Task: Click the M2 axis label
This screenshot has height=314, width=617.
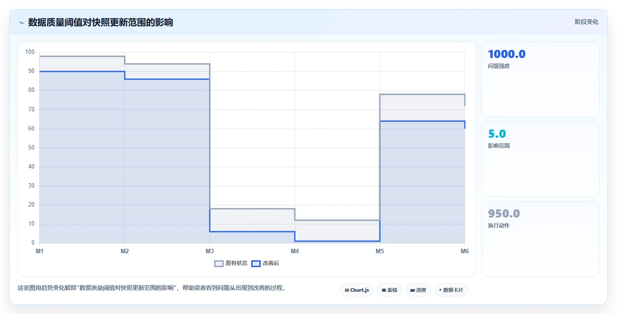Action: 124,251
